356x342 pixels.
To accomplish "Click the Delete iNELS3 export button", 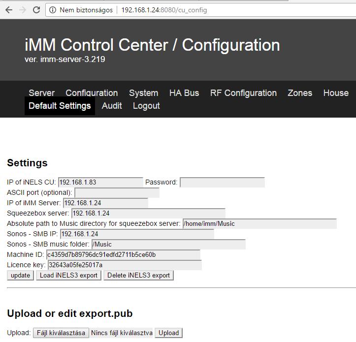I will click(x=138, y=275).
